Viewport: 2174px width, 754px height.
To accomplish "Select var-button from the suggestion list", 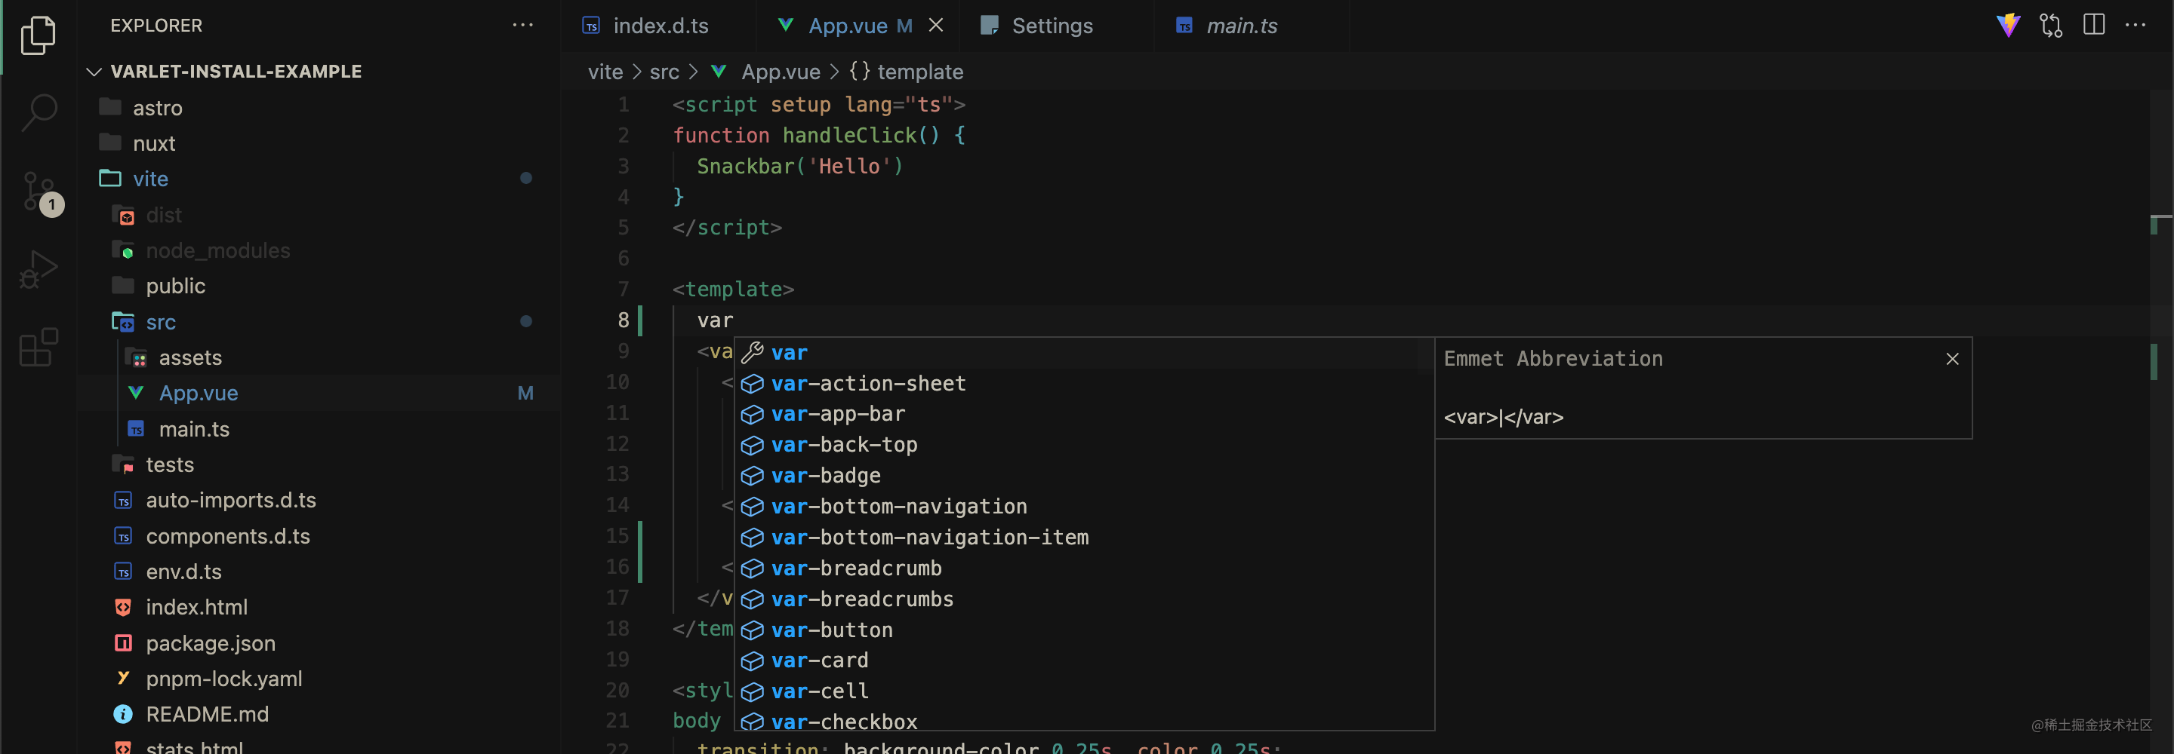I will (831, 630).
